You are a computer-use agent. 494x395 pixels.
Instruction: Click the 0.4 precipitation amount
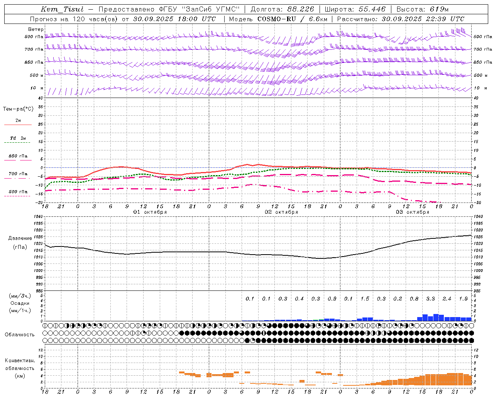pyautogui.click(x=299, y=299)
